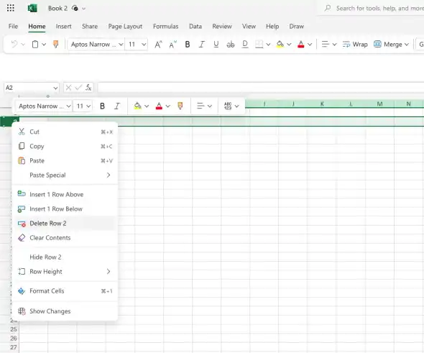424x353 pixels.
Task: Expand the ribbon alignment dropdown arrow
Action: [x=334, y=45]
